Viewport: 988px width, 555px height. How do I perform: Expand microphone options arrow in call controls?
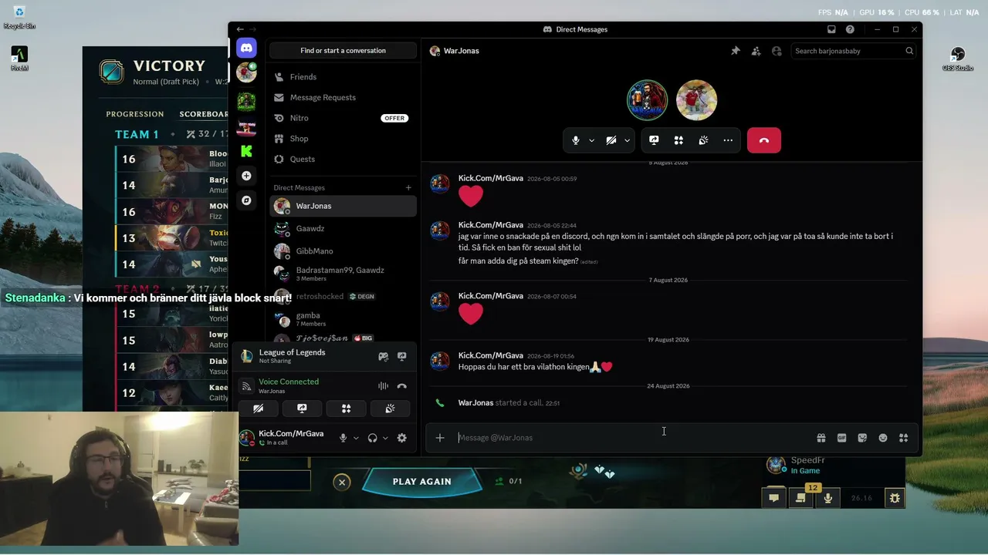coord(592,140)
